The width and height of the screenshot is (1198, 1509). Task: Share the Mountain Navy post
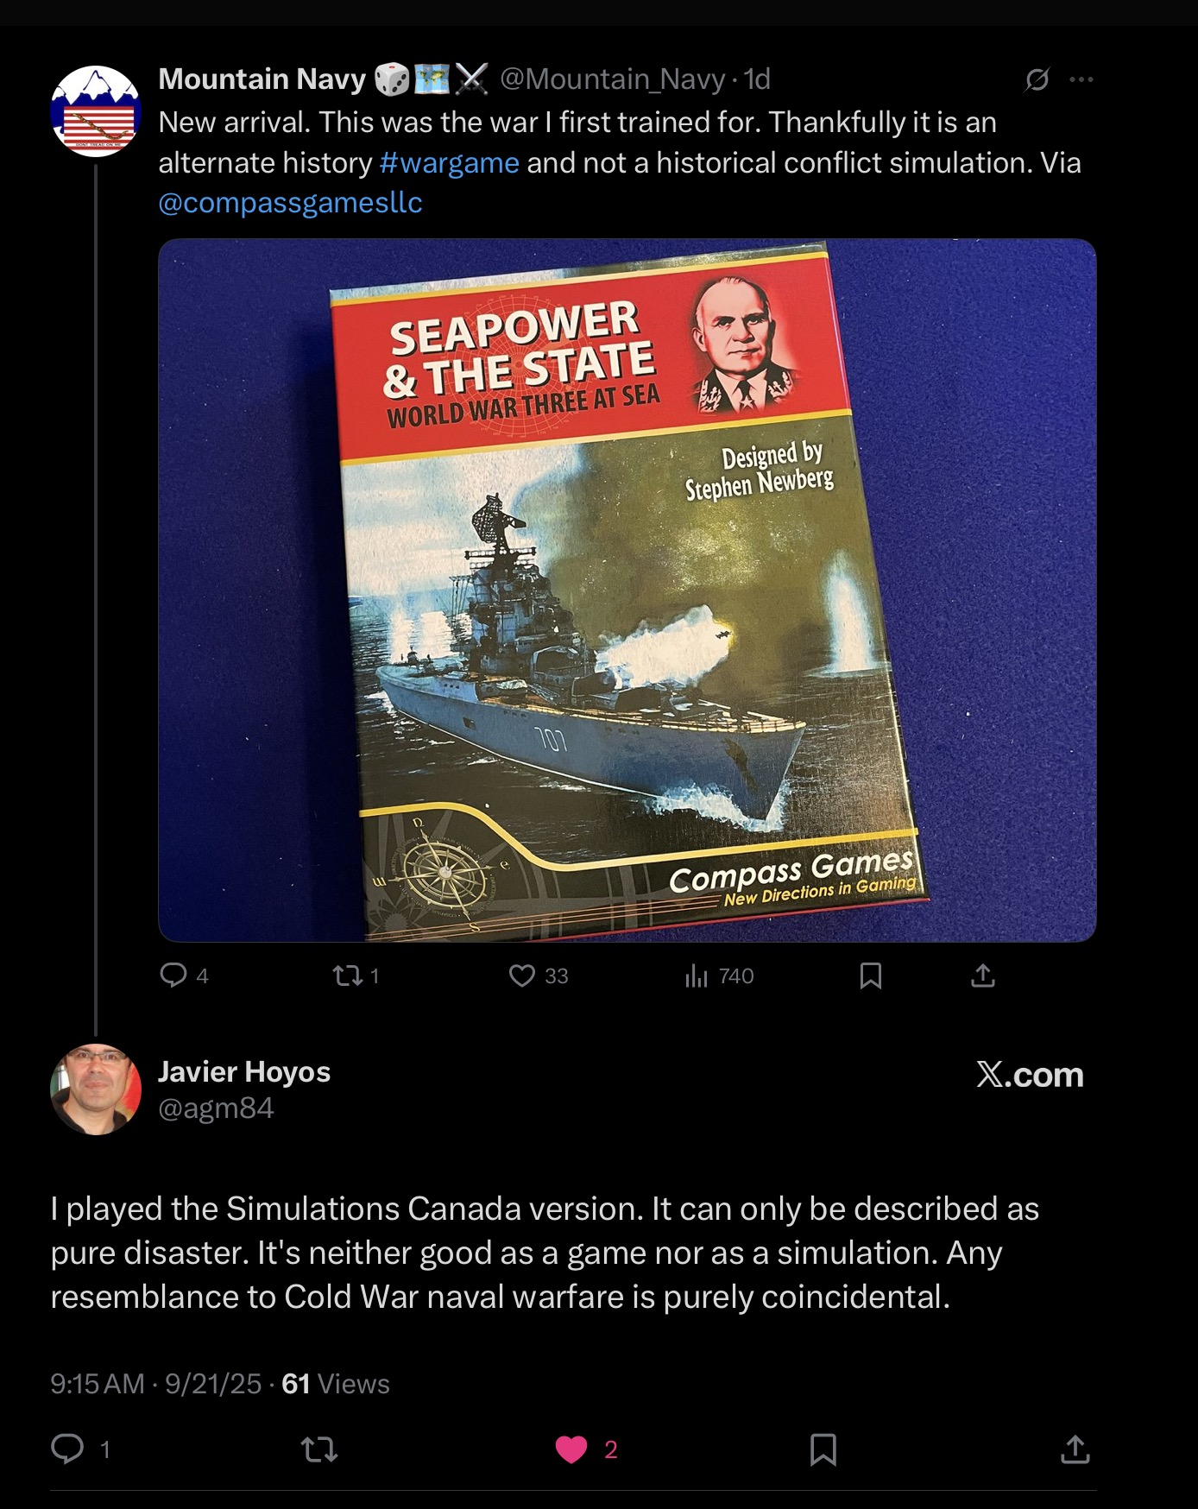(x=983, y=975)
